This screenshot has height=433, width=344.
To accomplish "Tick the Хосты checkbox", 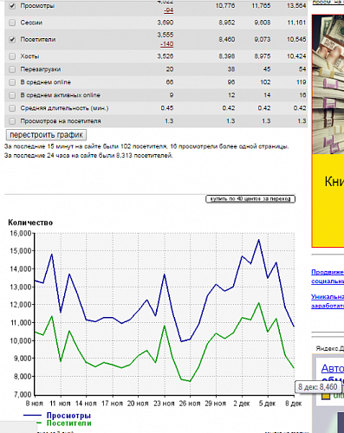I will (12, 56).
